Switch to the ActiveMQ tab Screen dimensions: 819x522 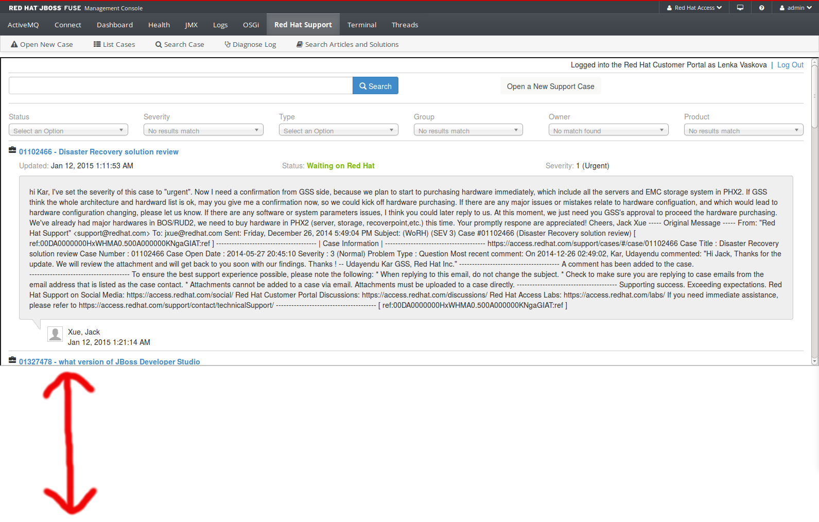pos(23,25)
